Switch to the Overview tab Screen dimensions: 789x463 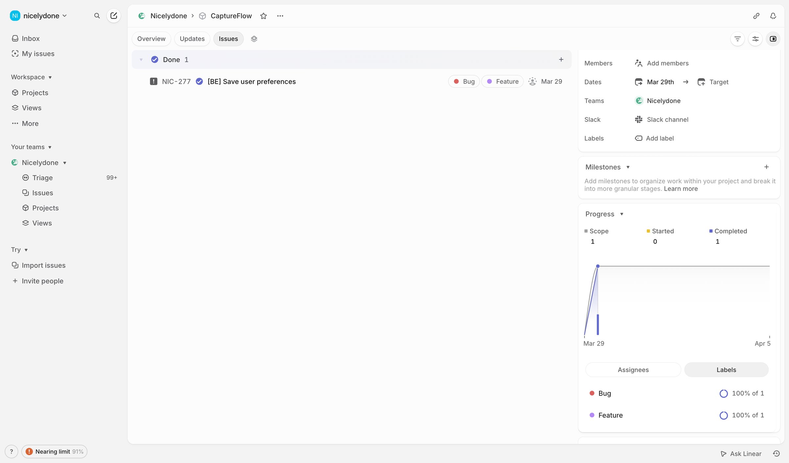pyautogui.click(x=151, y=39)
